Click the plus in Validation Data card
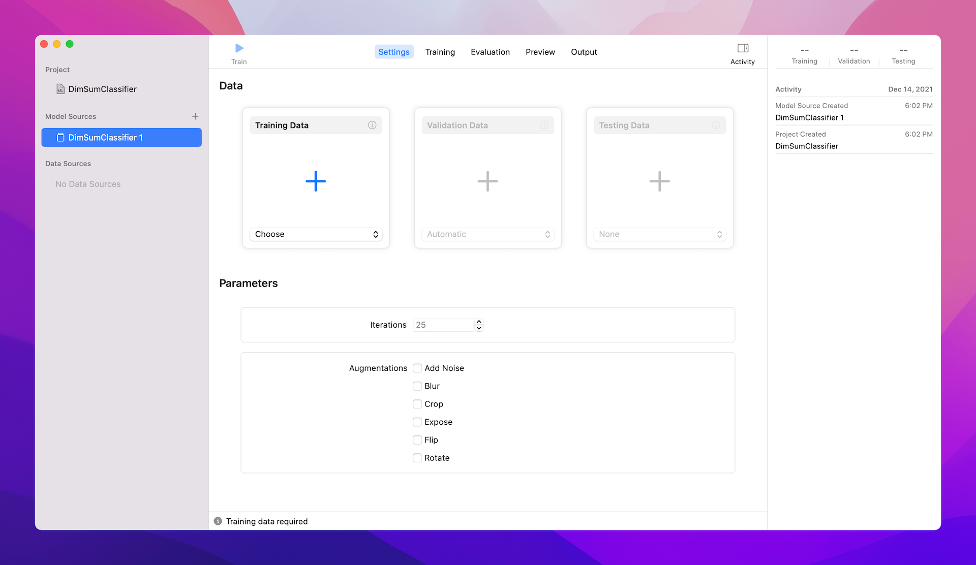976x565 pixels. [x=487, y=181]
